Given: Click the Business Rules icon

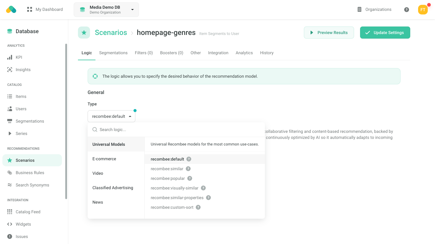Looking at the screenshot, I should (x=10, y=173).
